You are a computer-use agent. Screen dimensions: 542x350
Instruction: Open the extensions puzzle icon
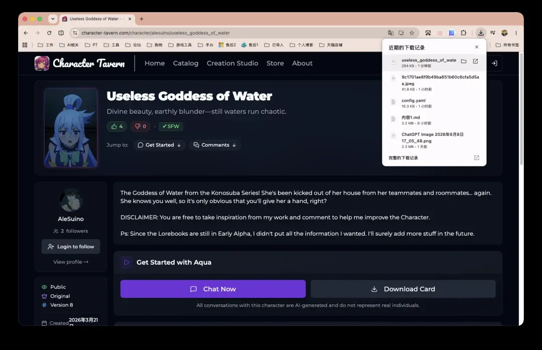coord(464,33)
